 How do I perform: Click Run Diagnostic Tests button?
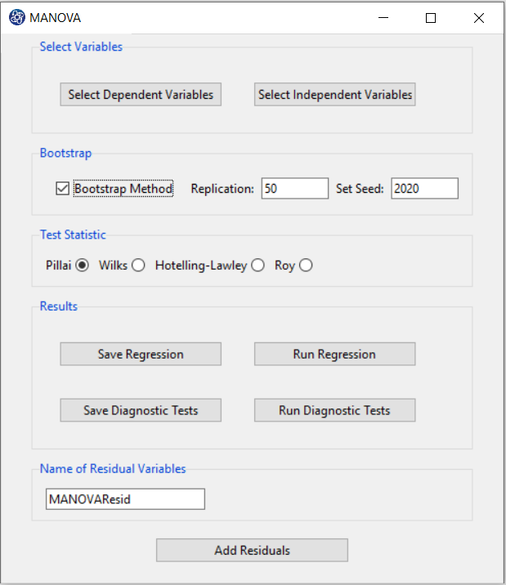(334, 410)
